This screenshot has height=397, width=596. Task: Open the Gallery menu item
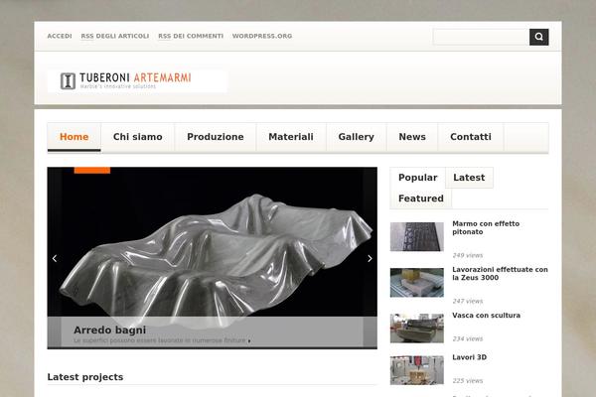pyautogui.click(x=357, y=137)
